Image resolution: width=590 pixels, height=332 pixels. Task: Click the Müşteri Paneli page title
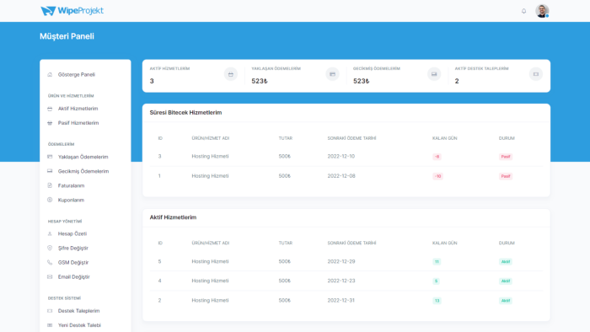(67, 36)
